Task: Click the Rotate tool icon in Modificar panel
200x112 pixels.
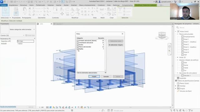Action: point(72,14)
